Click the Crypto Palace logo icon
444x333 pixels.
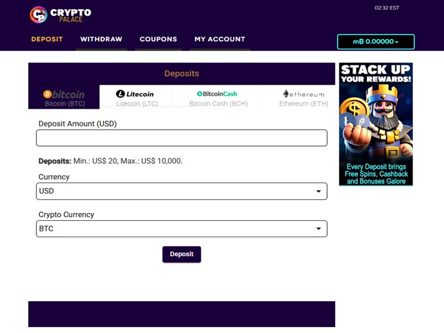tap(39, 14)
